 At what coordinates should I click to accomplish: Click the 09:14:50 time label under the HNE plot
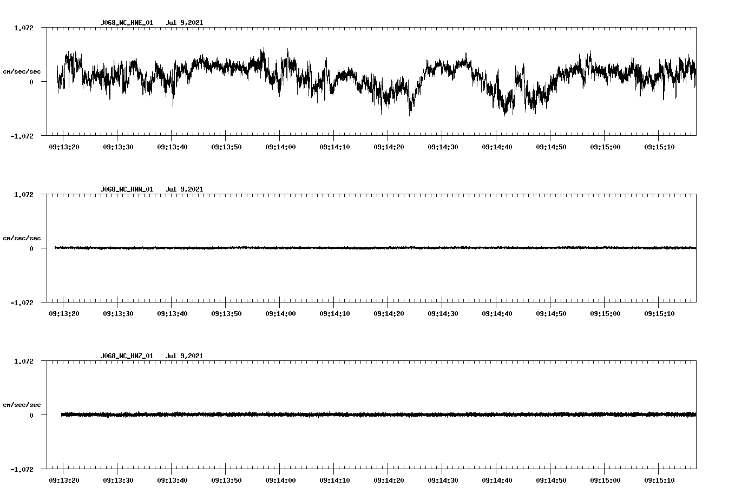point(551,147)
